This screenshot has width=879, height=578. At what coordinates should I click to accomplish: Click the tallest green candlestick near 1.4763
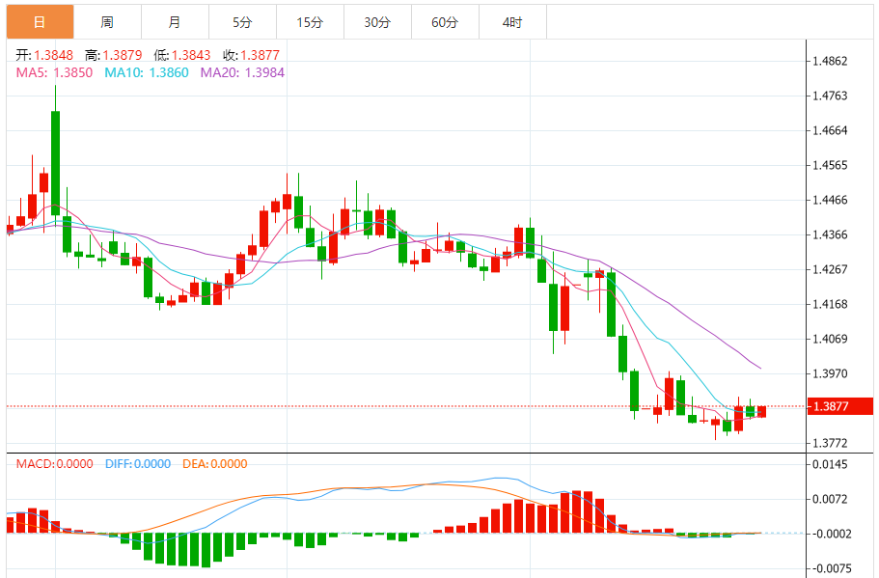click(56, 163)
